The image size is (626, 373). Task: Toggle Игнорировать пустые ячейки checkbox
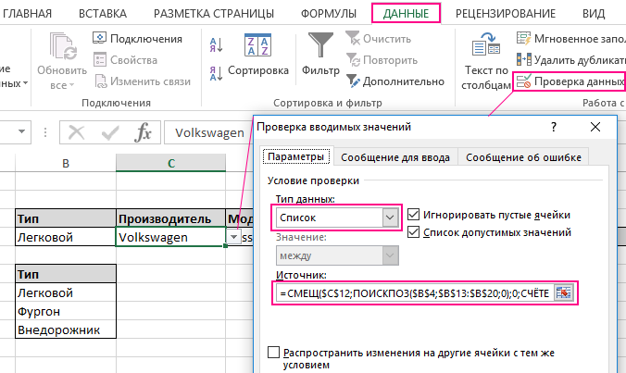[413, 215]
